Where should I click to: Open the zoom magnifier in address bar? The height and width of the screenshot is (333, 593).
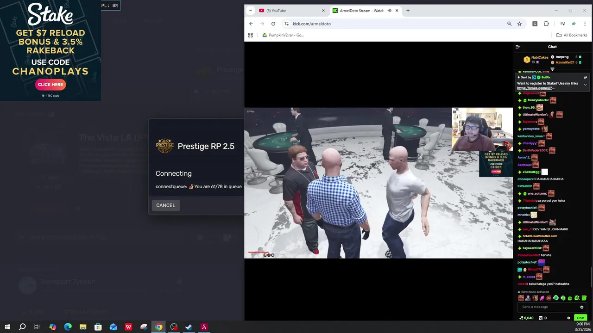(509, 24)
